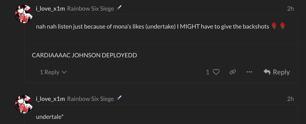This screenshot has height=124, width=306.
Task: Click the avatar beside the undertale* post
Action: pyautogui.click(x=24, y=104)
